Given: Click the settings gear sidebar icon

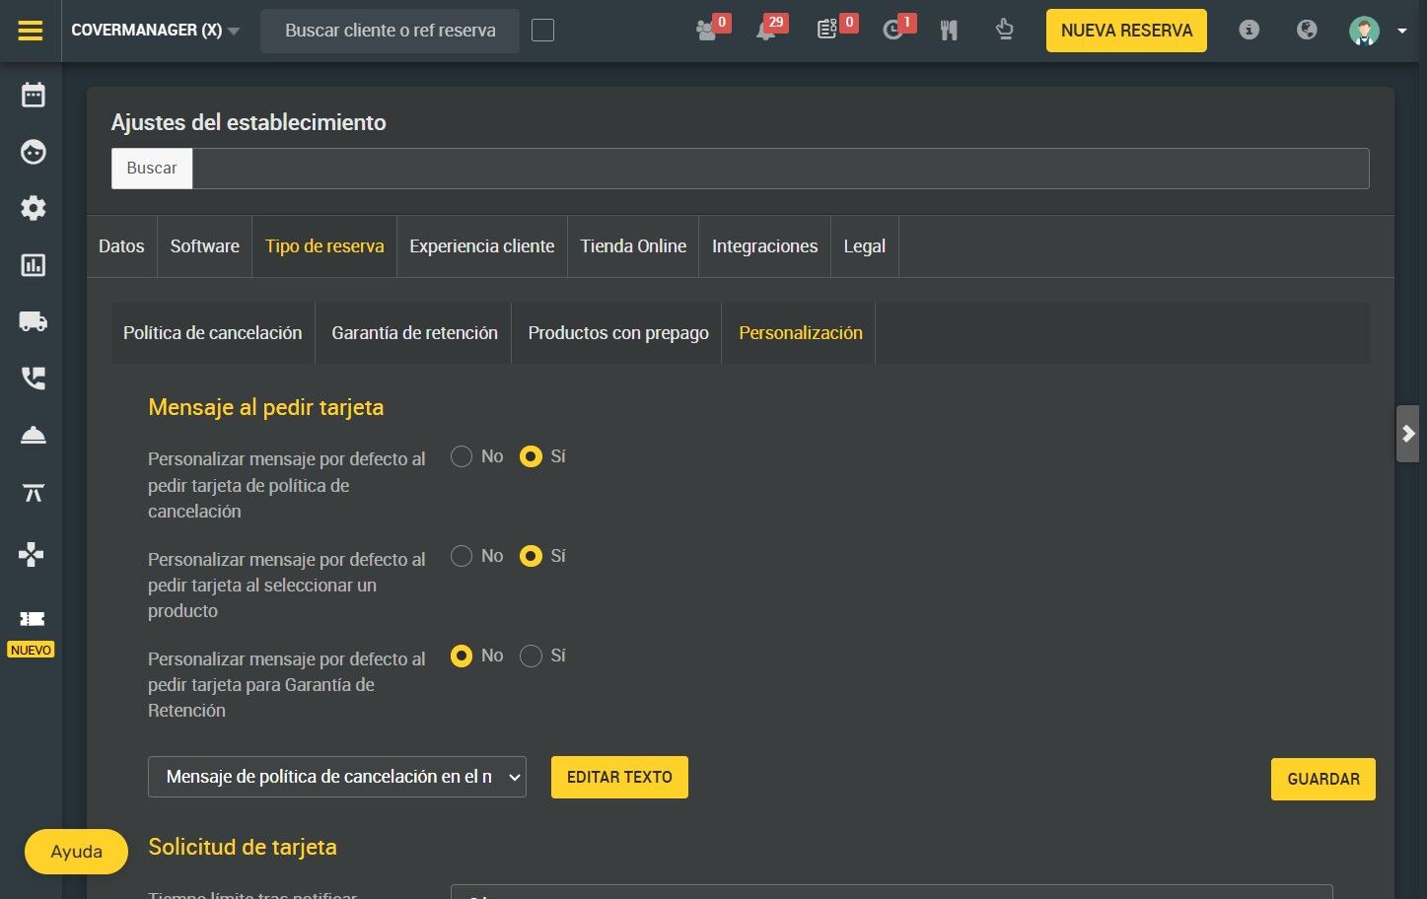Looking at the screenshot, I should pos(33,208).
